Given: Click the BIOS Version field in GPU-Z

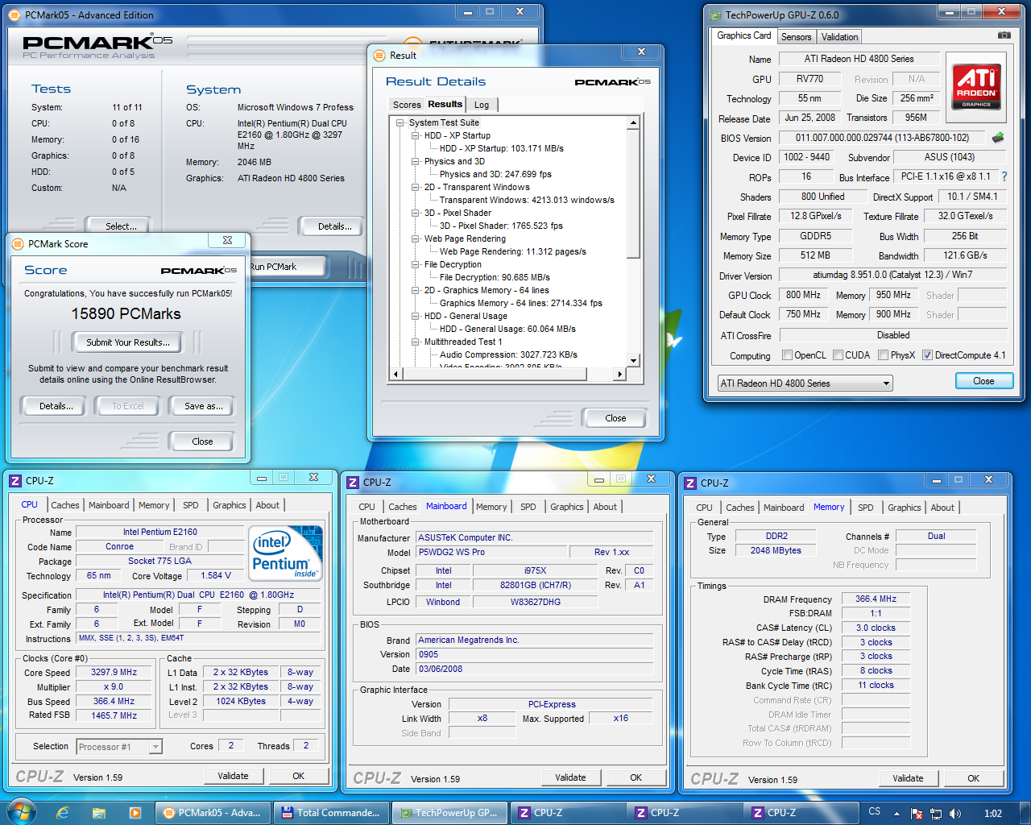Looking at the screenshot, I should pyautogui.click(x=881, y=138).
